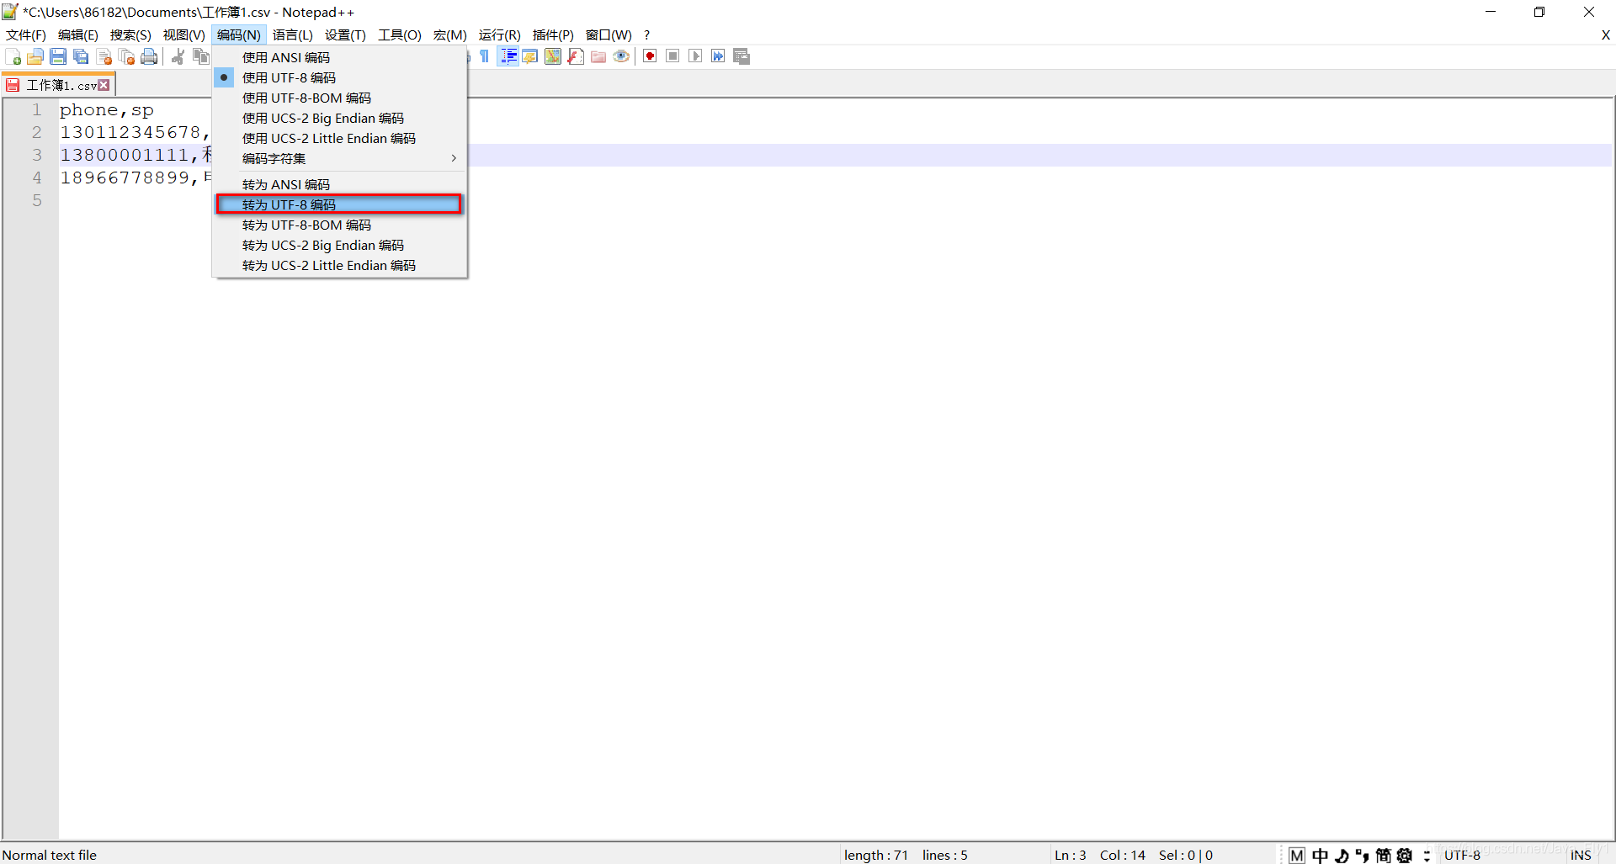Click the Copy toolbar icon
Viewport: 1616px width, 864px height.
[200, 56]
